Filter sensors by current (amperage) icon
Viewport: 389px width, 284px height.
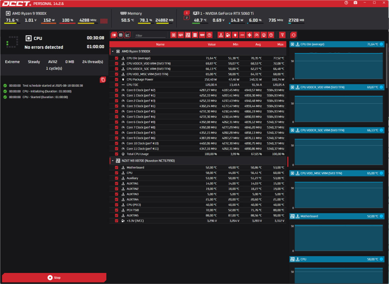coord(242,35)
